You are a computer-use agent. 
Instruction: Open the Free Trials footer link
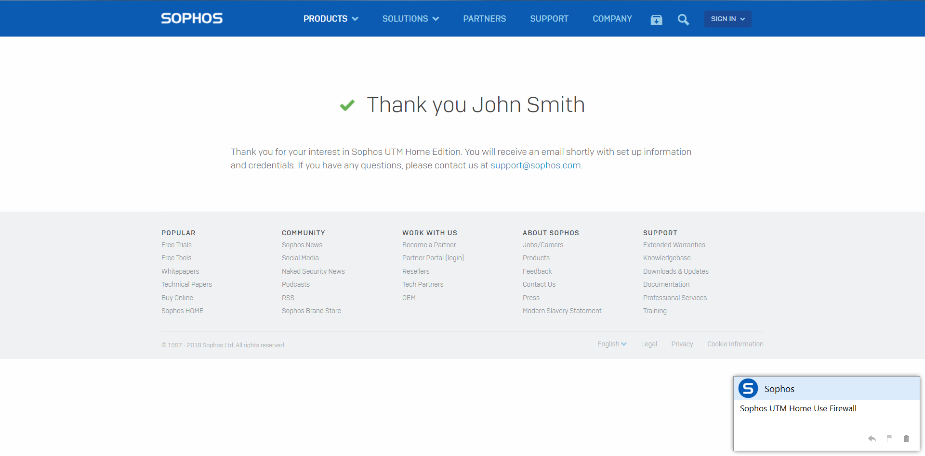coord(176,245)
